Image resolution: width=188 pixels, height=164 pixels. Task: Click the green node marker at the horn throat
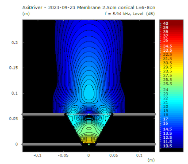[89, 144]
